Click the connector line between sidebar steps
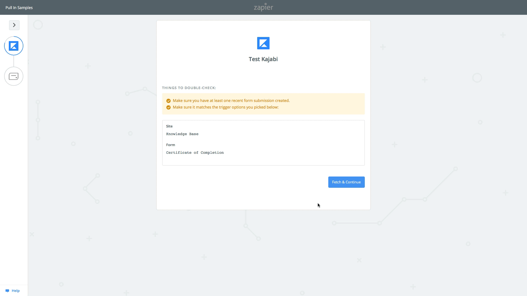Screen dimensions: 527x296 coord(14,61)
